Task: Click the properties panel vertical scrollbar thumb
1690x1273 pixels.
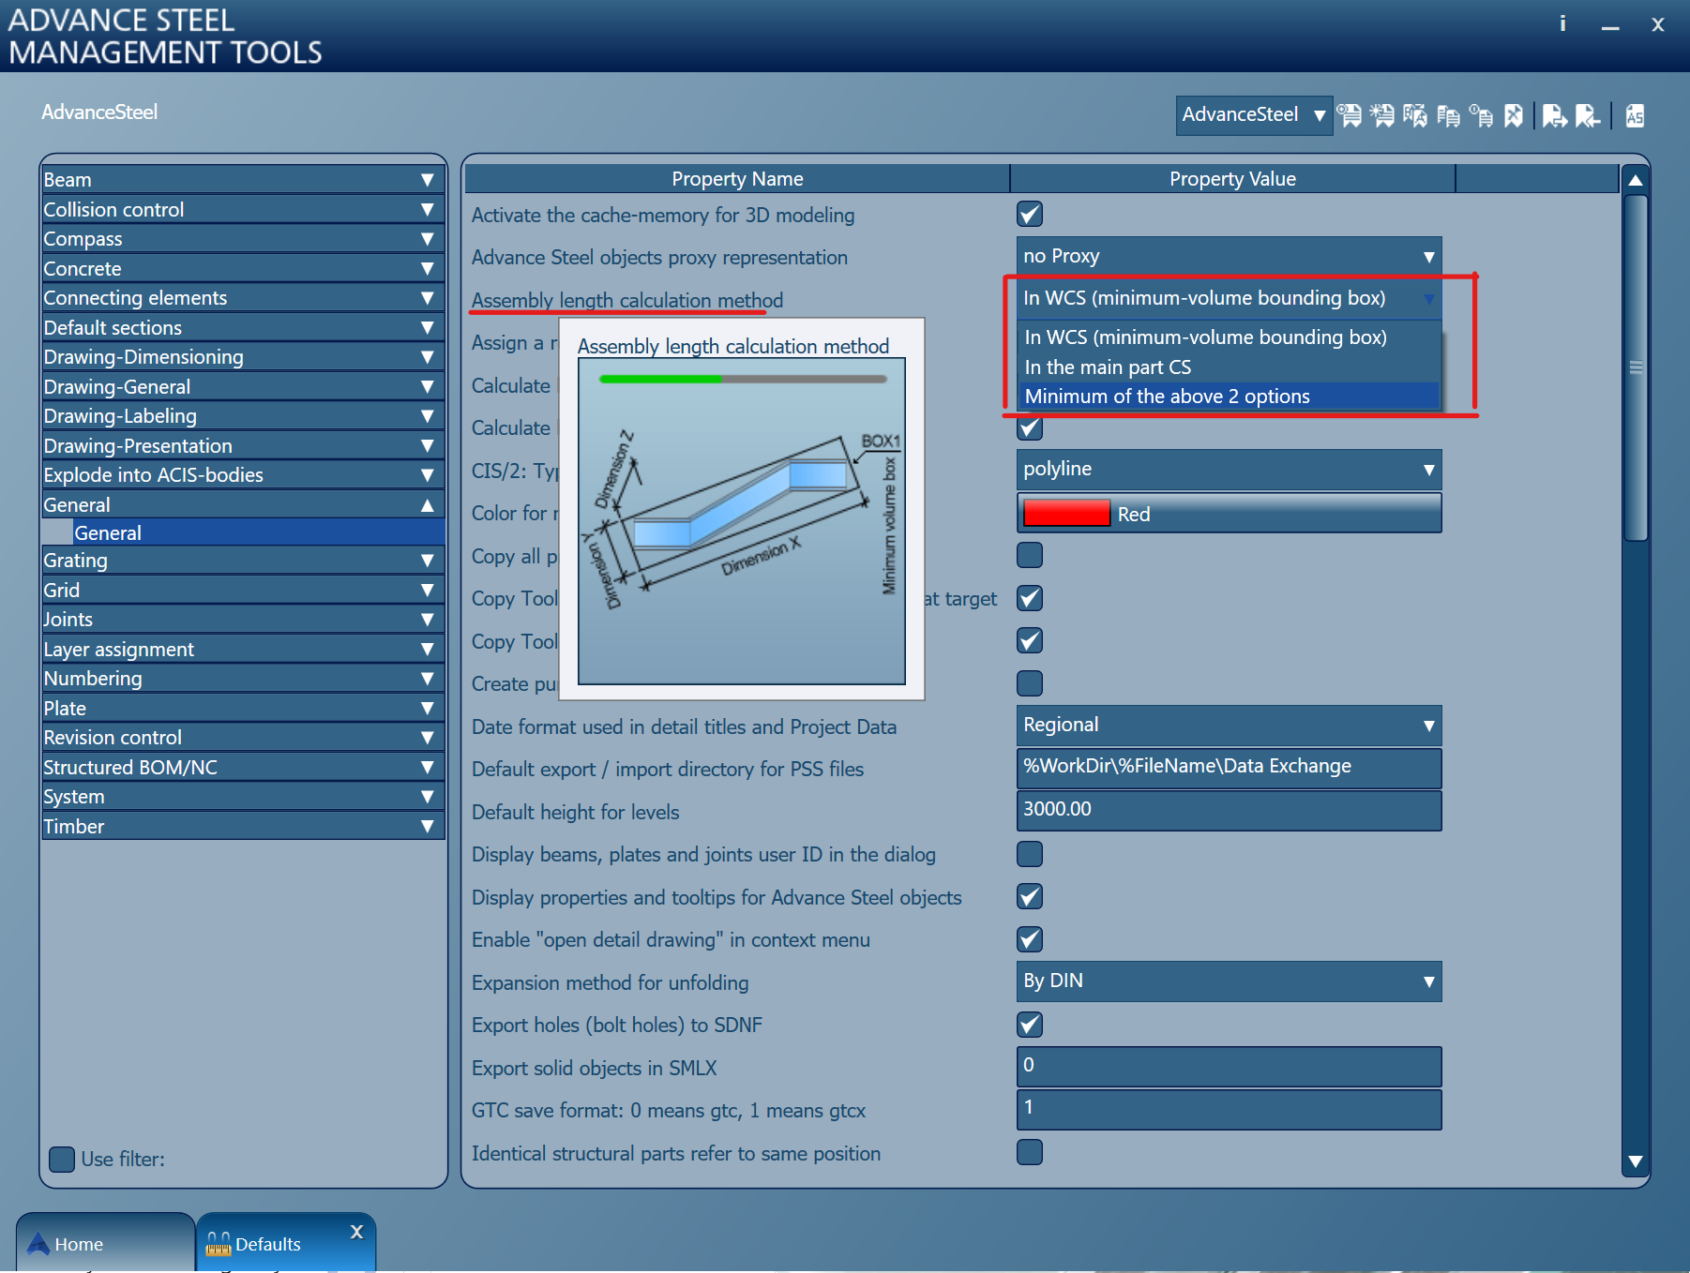Action: click(1636, 367)
